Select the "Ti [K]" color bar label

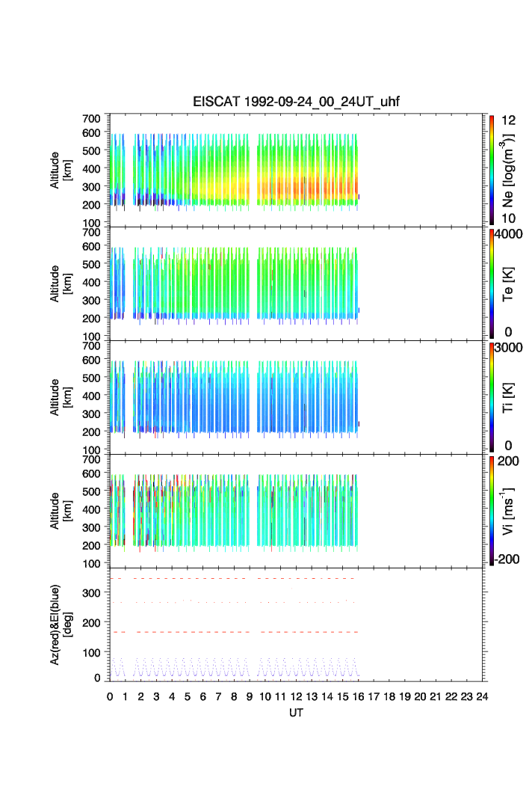tap(508, 398)
